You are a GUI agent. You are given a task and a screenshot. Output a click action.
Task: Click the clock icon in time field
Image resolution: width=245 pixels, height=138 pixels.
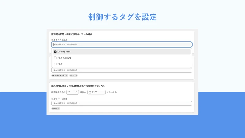90,92
